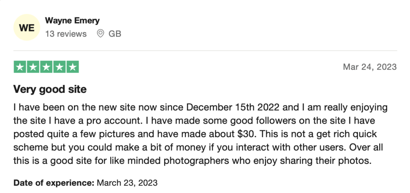The height and width of the screenshot is (193, 410).
Task: Select the GB country label
Action: point(115,34)
